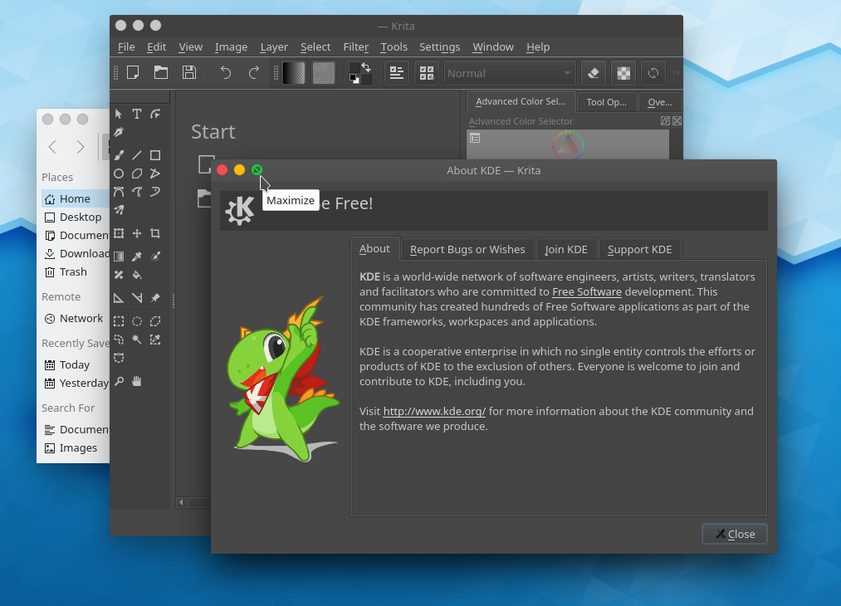Toggle preserve alpha checkerboard button

623,73
